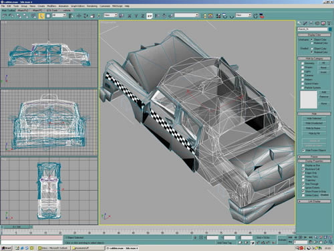Image resolution: width=334 pixels, height=251 pixels.
Task: Click the Hide by Name button
Action: [314, 129]
